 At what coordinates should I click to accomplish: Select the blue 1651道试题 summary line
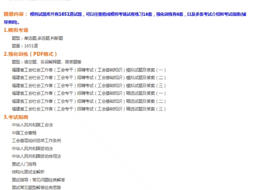[x=125, y=18]
